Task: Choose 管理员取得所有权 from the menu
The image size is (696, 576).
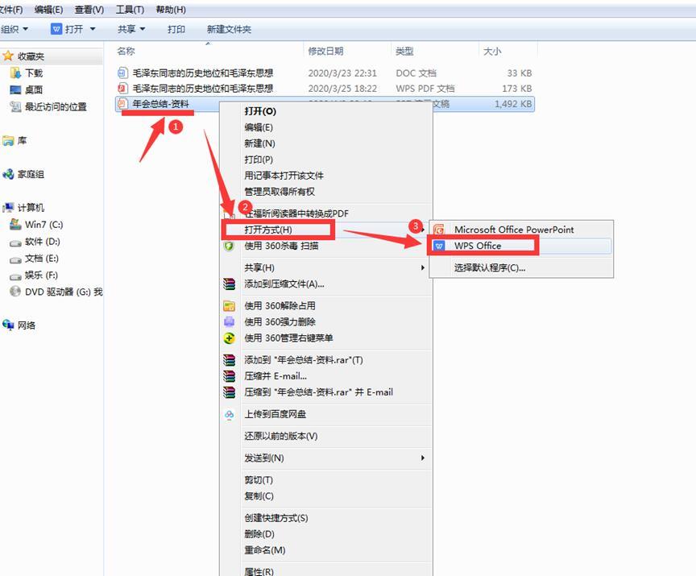Action: 325,191
